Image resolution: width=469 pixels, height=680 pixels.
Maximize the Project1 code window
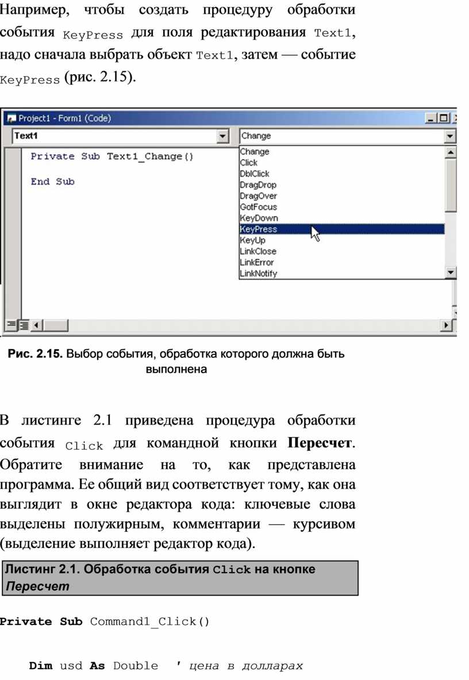pyautogui.click(x=443, y=118)
